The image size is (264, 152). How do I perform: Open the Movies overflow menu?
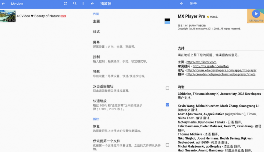point(83,4)
